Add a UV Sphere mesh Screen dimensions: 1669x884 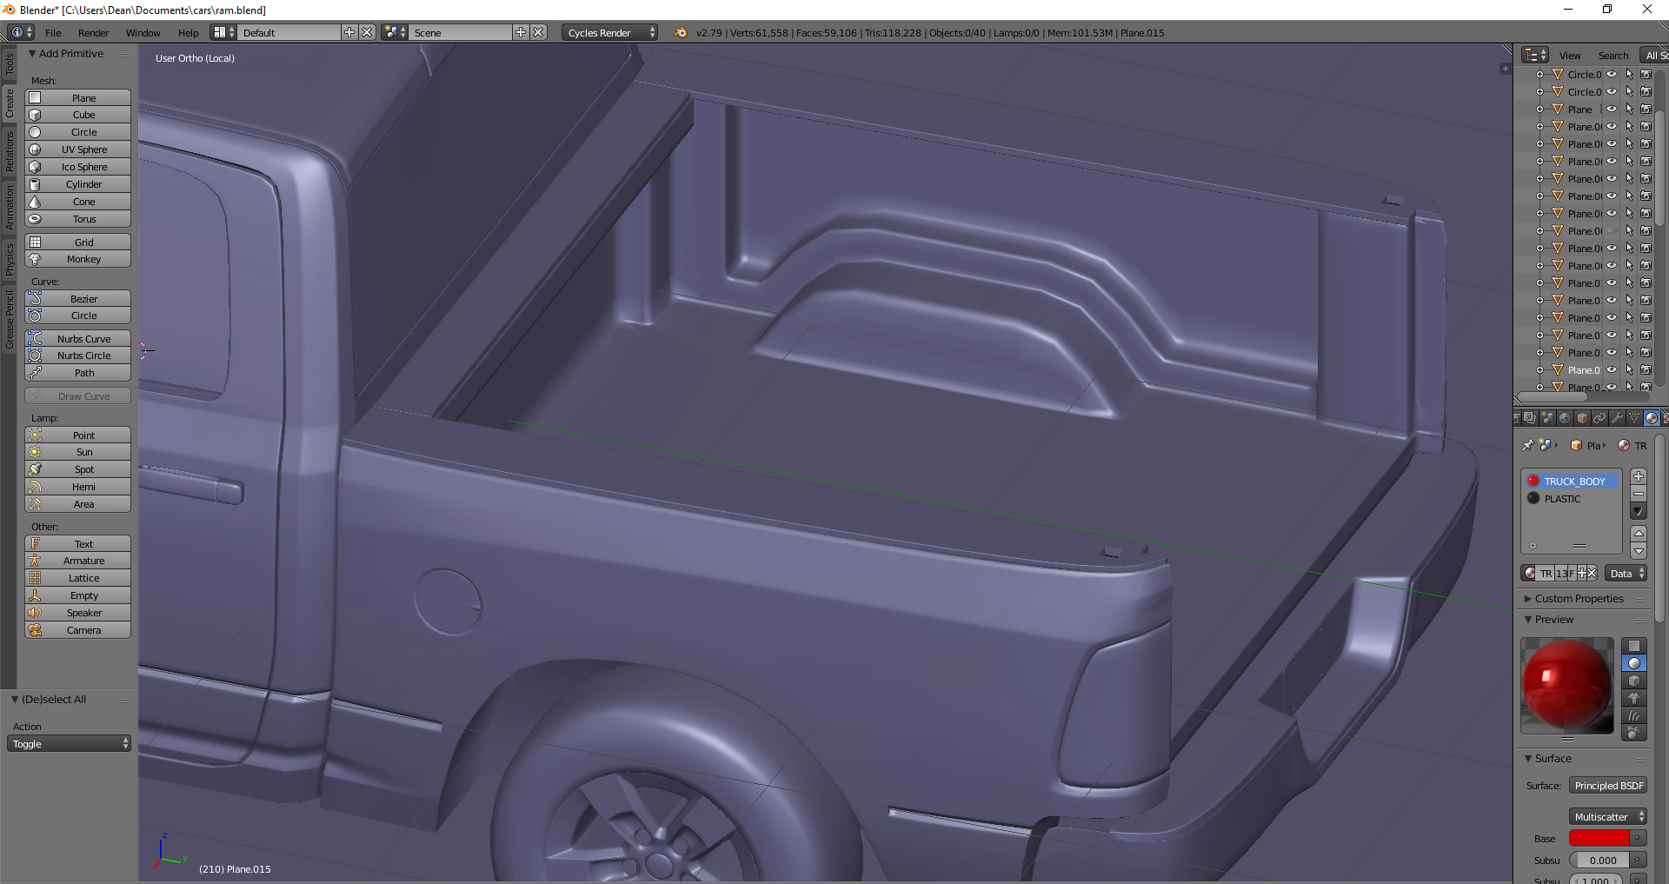(78, 150)
